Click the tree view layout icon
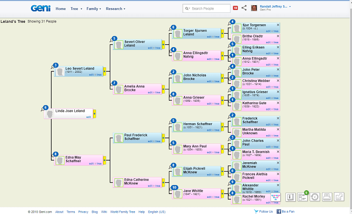 pos(276,196)
